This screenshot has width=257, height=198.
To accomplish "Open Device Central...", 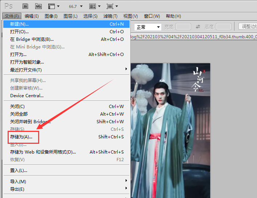I will pos(66,96).
